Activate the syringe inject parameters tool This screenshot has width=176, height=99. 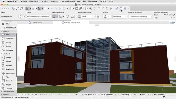tap(21, 9)
